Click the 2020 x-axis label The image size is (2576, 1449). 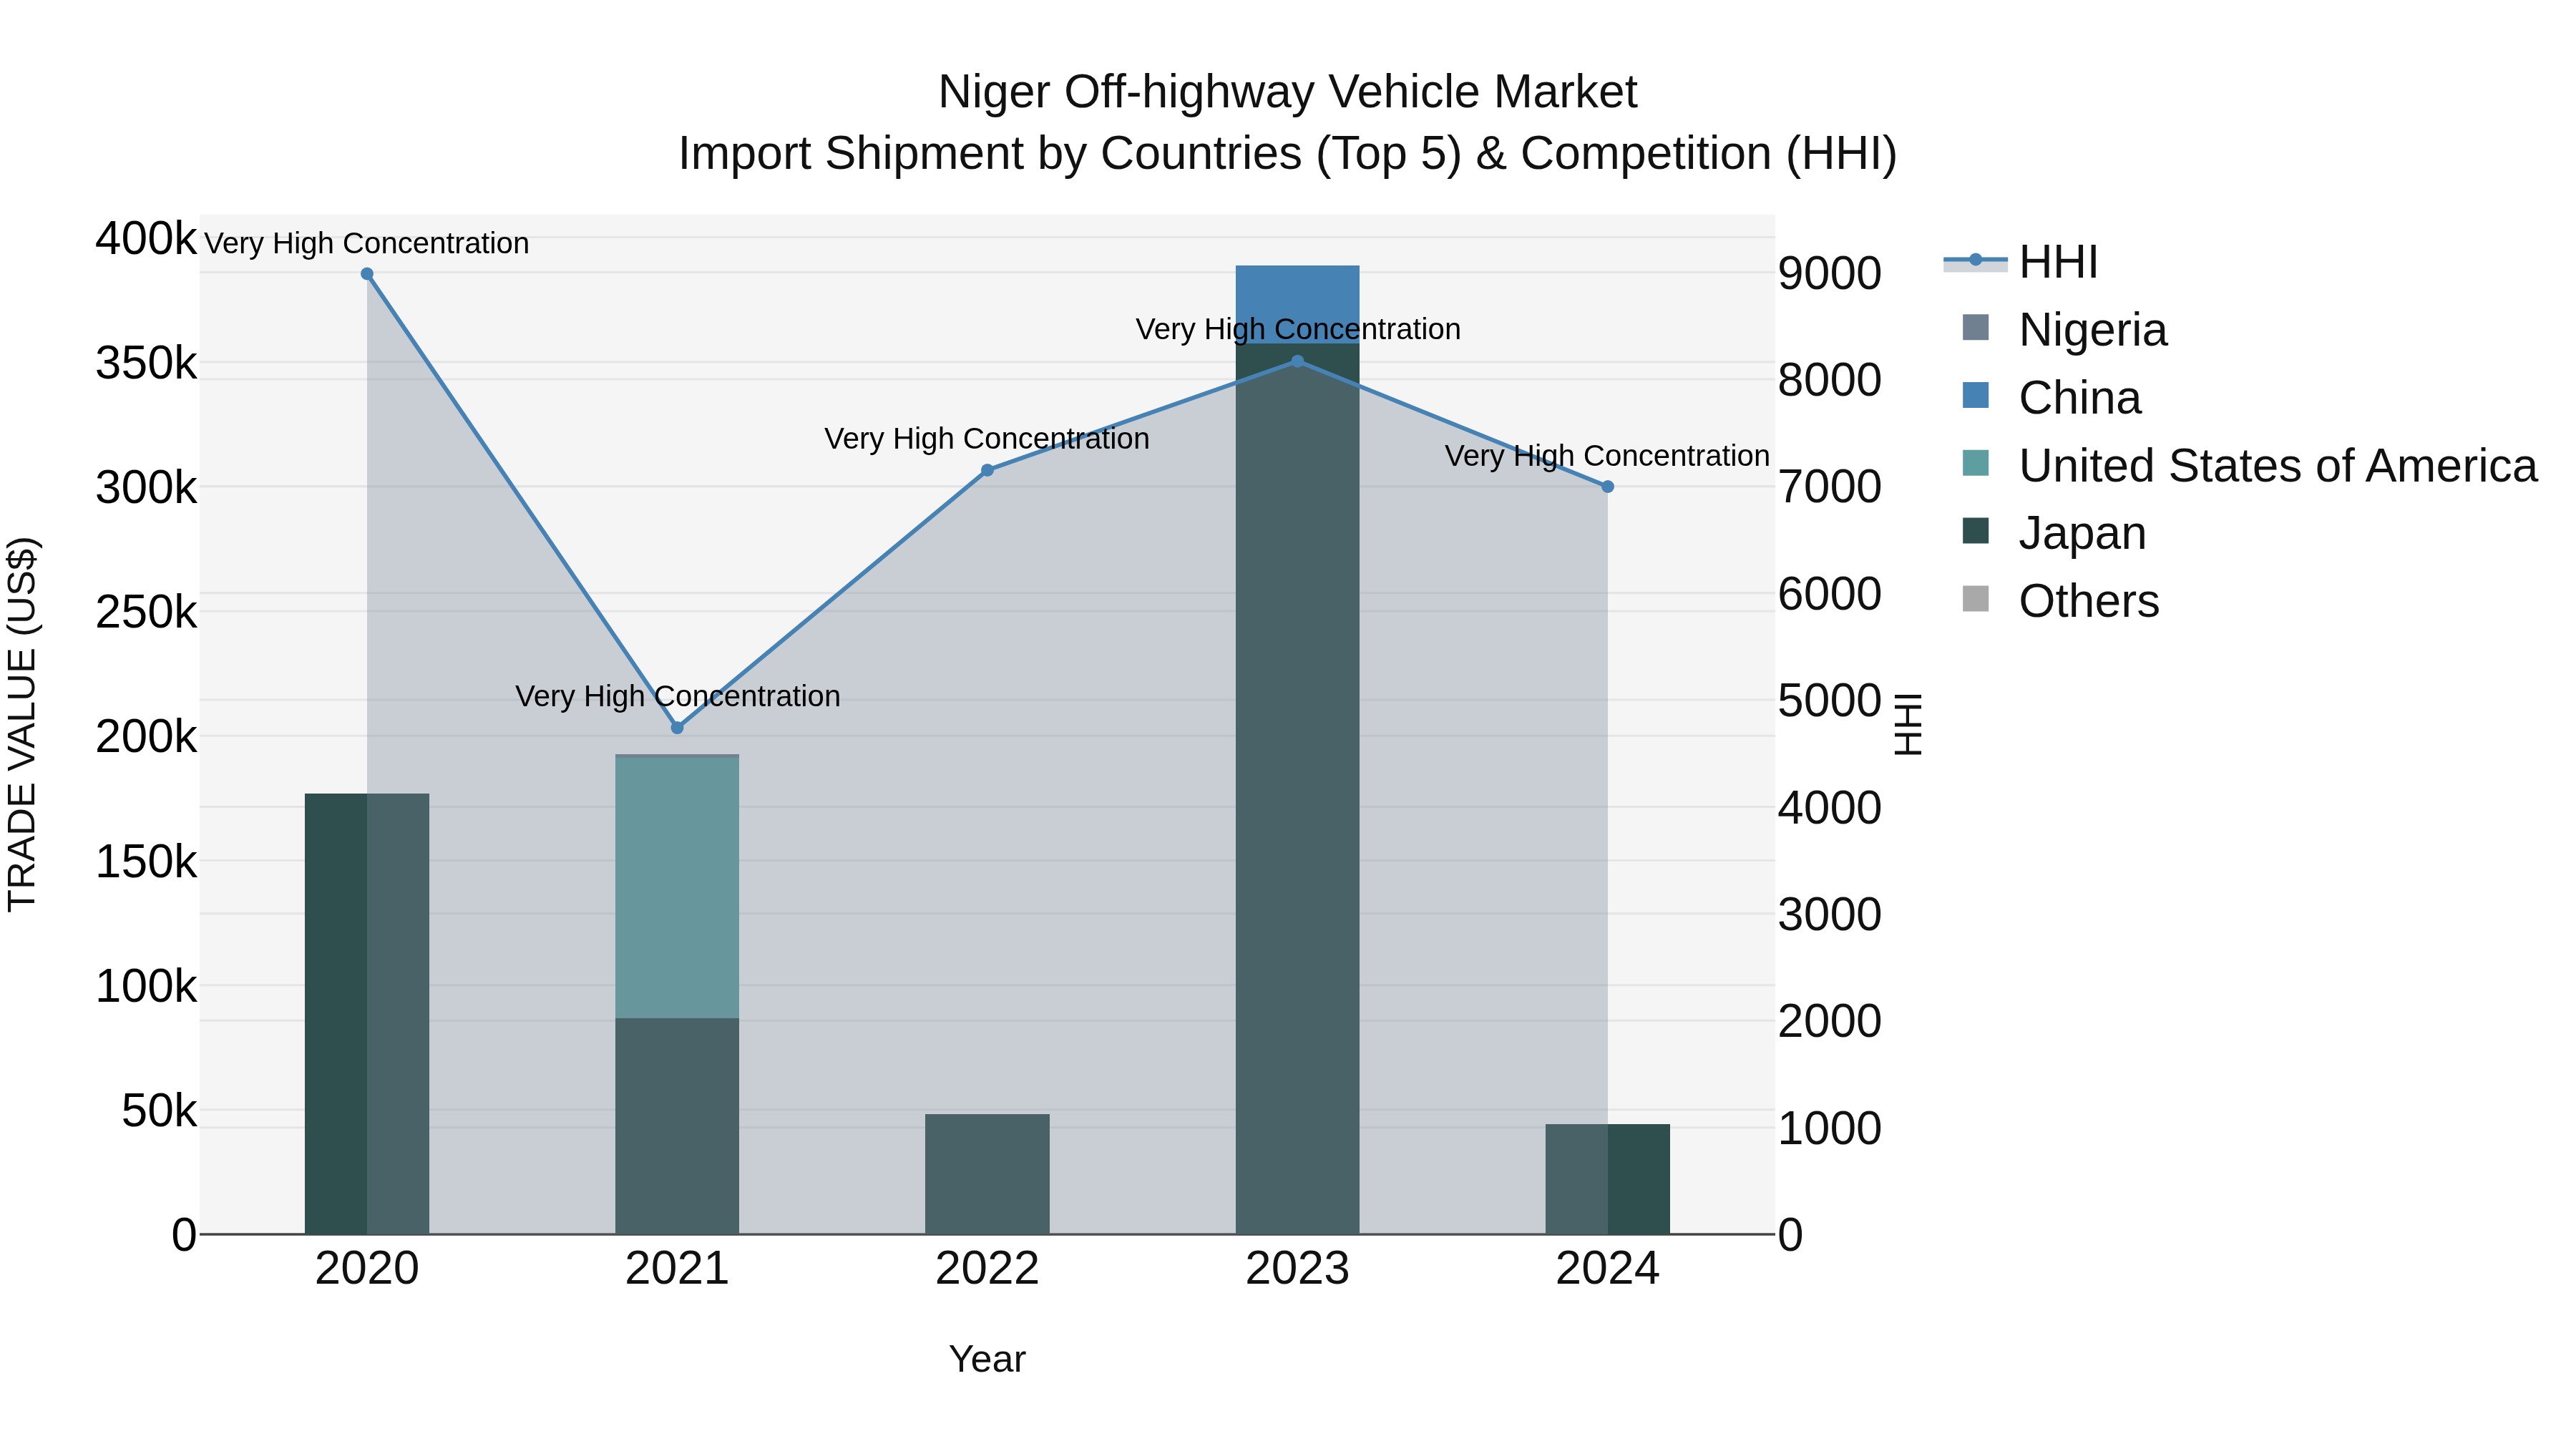click(367, 1269)
